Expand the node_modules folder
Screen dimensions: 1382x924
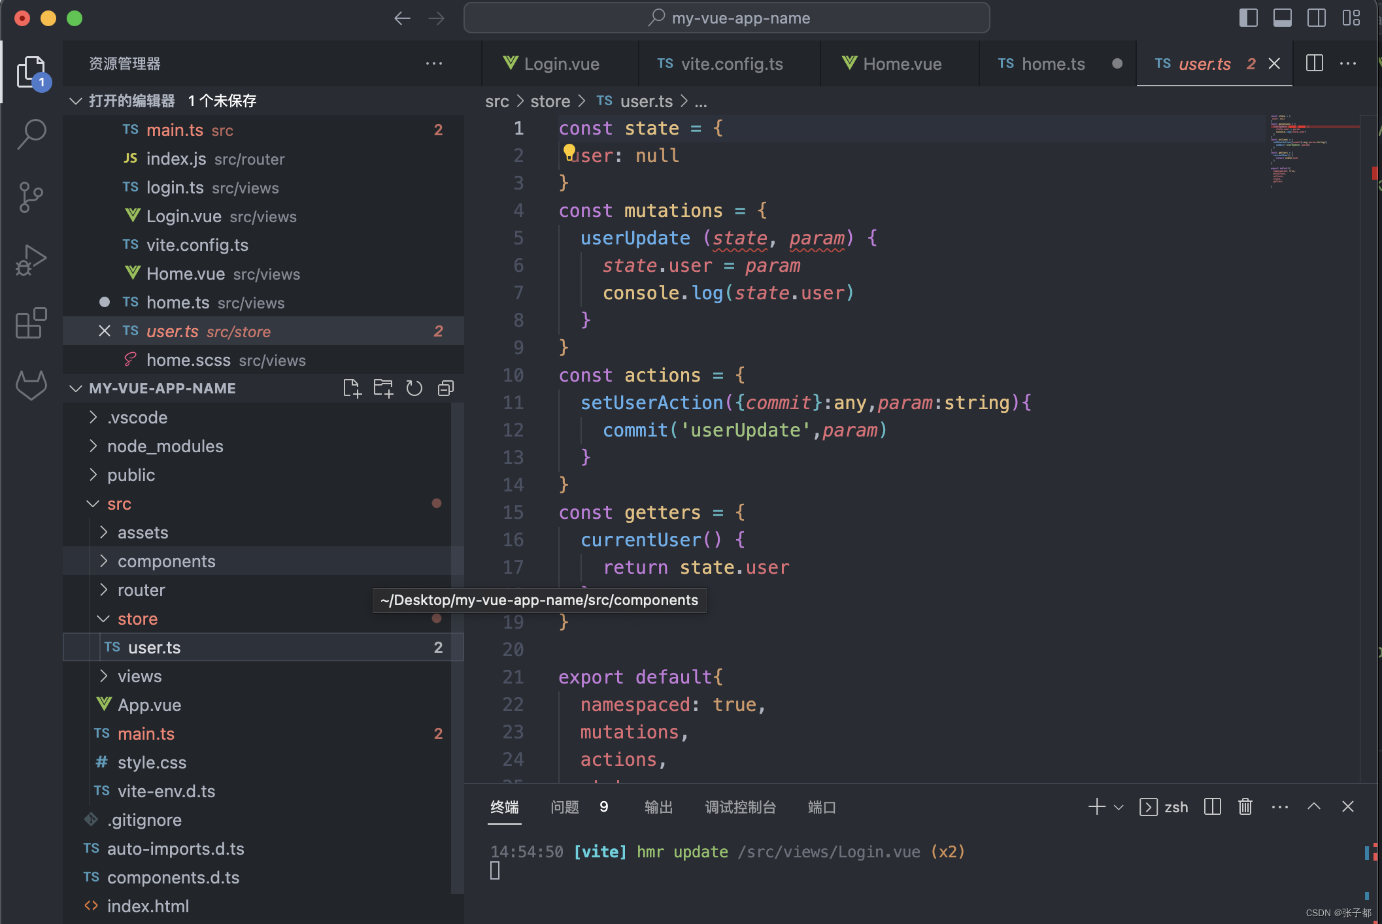click(165, 446)
